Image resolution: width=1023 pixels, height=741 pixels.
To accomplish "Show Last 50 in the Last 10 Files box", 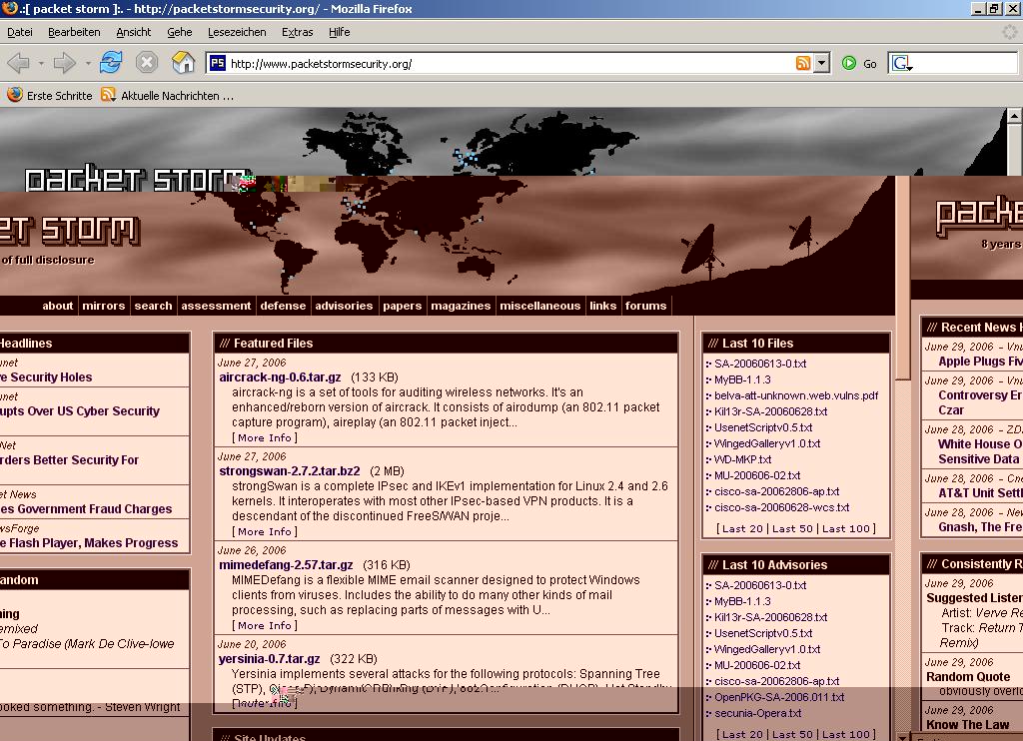I will click(x=792, y=528).
